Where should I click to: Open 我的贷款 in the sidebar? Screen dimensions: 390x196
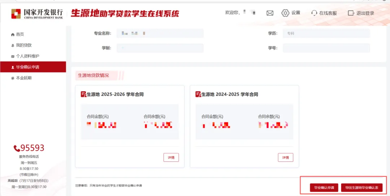tap(23, 45)
